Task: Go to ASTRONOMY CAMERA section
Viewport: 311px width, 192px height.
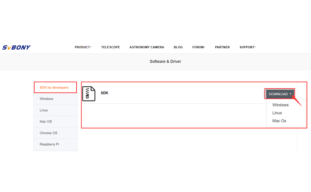Action: click(147, 47)
